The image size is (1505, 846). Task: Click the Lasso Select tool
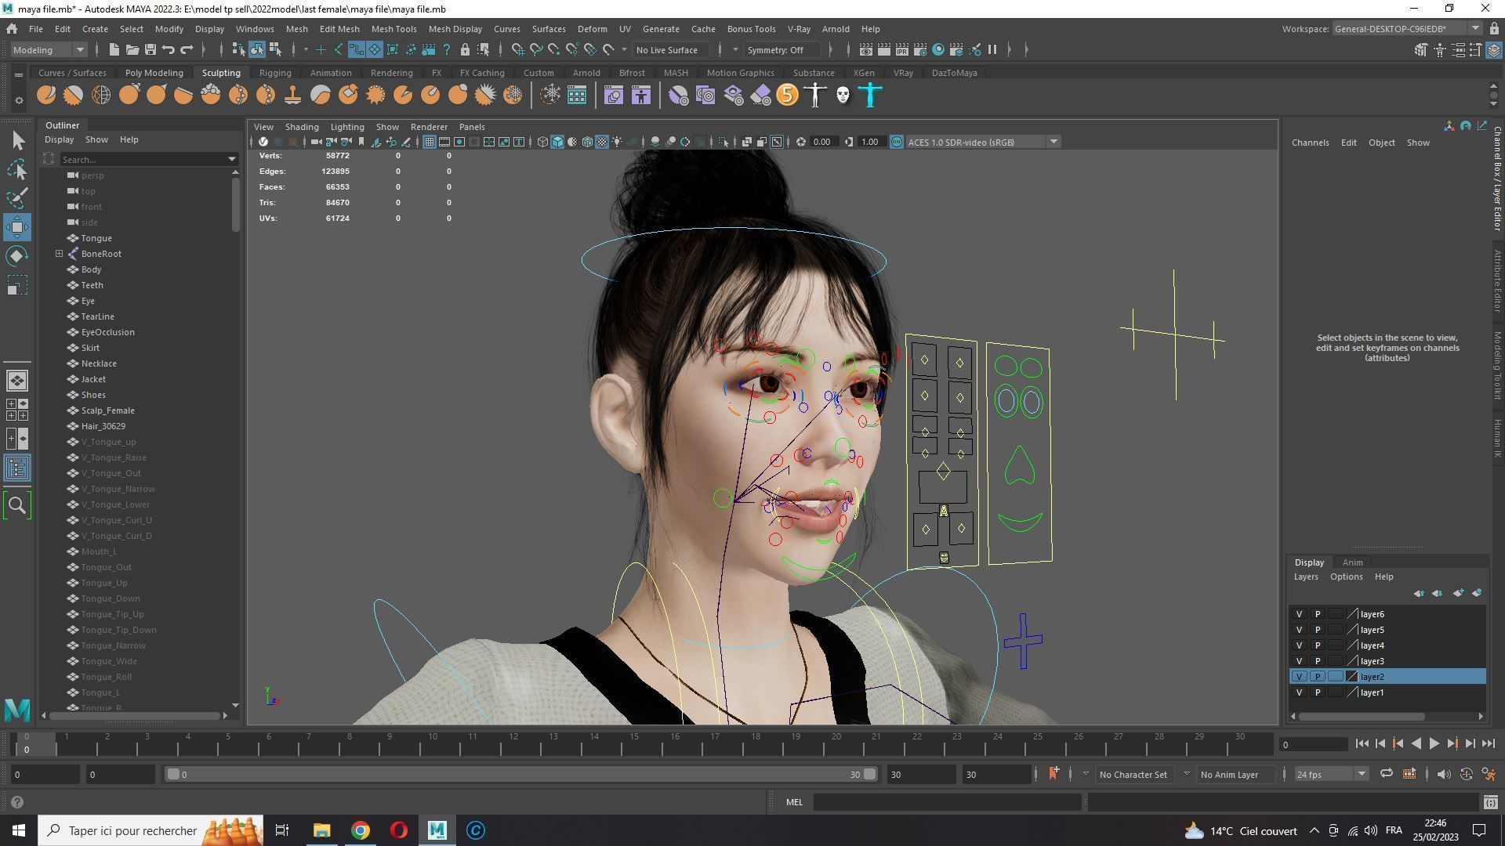(17, 169)
